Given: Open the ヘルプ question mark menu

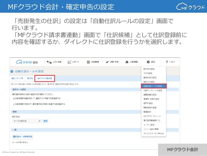Looking at the screenshot, I should (170, 62).
